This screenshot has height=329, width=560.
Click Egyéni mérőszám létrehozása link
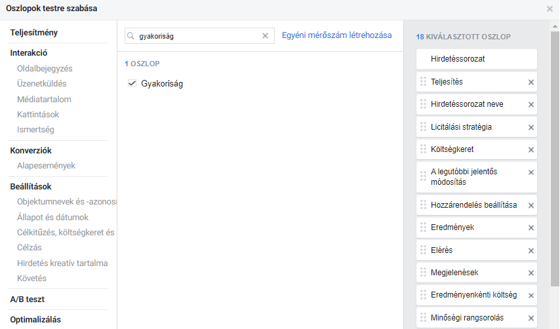coord(336,35)
